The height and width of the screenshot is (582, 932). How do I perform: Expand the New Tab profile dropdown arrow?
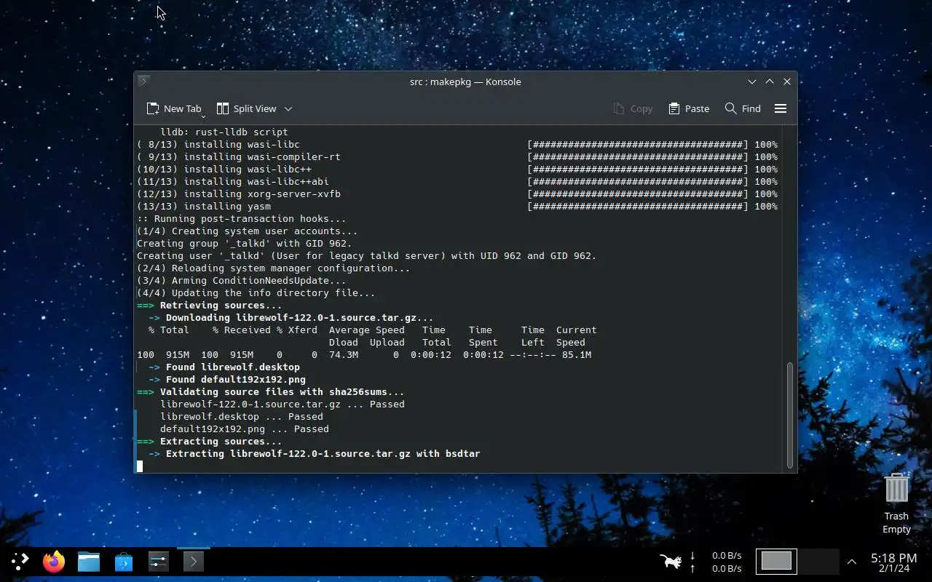click(x=203, y=116)
